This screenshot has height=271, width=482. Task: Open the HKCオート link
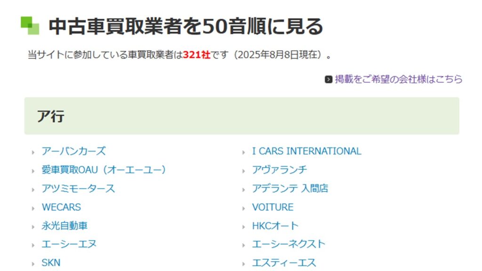point(275,226)
